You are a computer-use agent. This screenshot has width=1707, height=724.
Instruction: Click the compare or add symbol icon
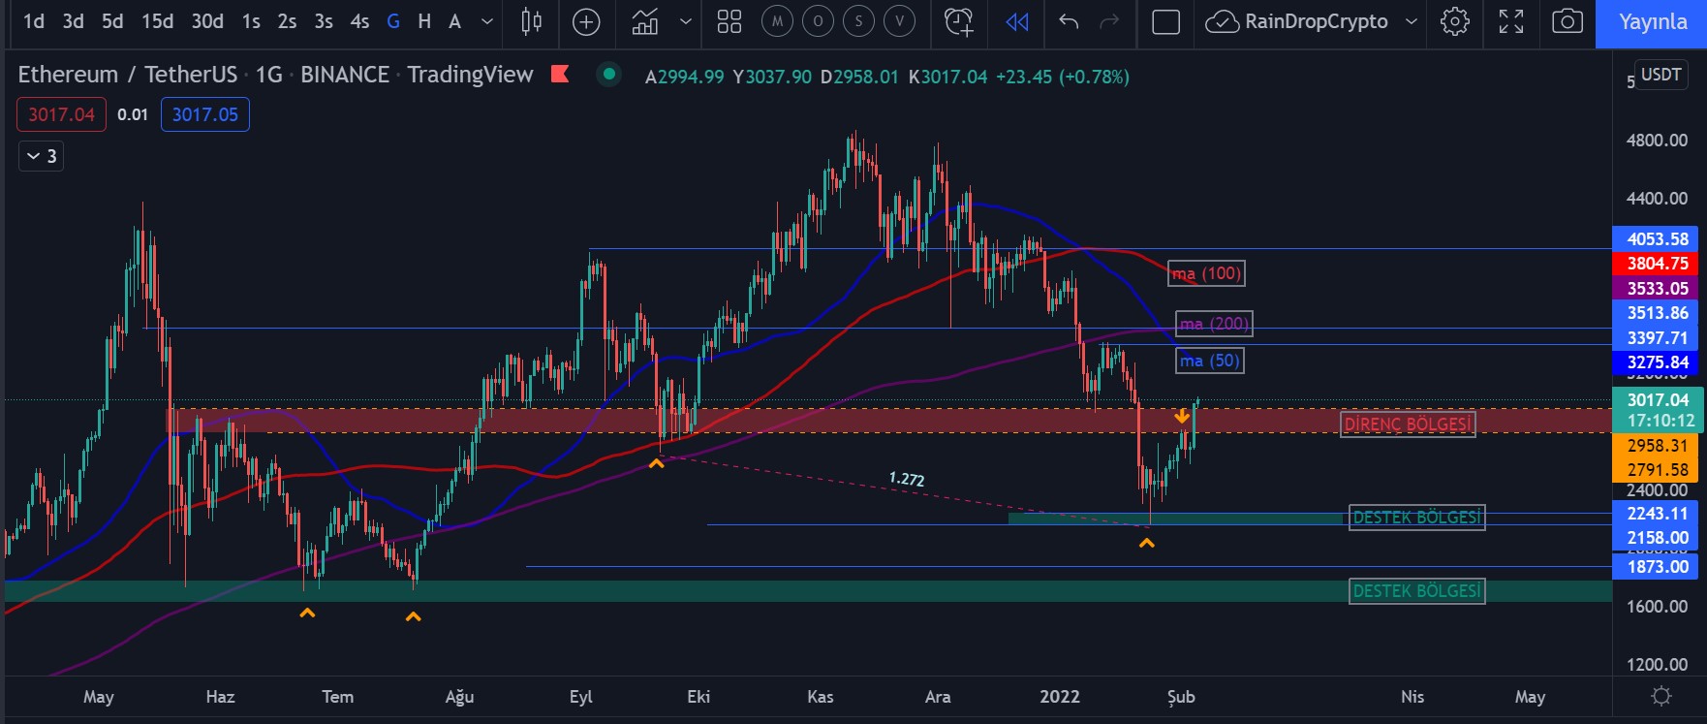586,21
